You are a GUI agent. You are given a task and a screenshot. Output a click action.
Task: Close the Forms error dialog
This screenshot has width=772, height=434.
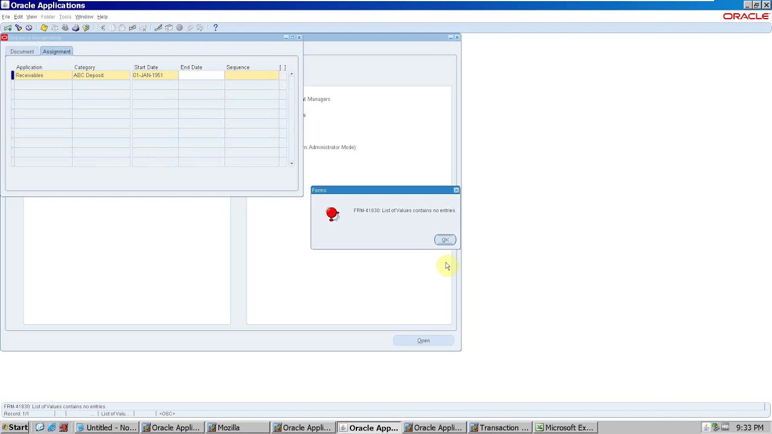click(x=456, y=190)
